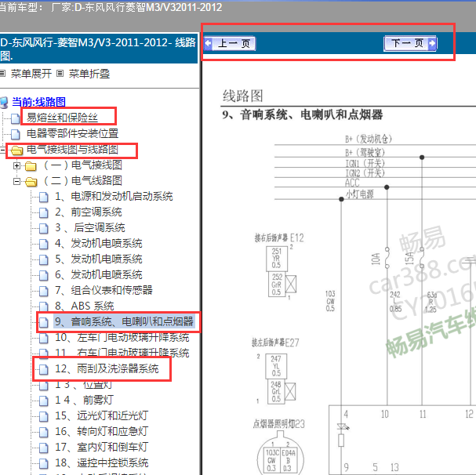Click page icon beside 8、ABS 系统
The width and height of the screenshot is (476, 475).
pos(44,306)
